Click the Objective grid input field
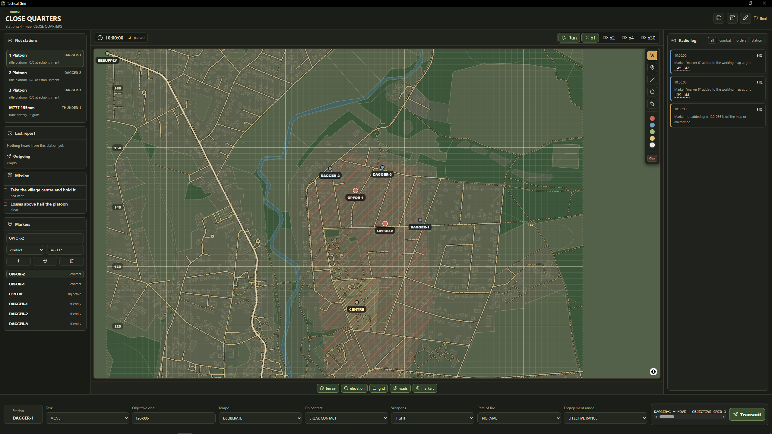Screen dimensions: 772x434 (x=174, y=418)
